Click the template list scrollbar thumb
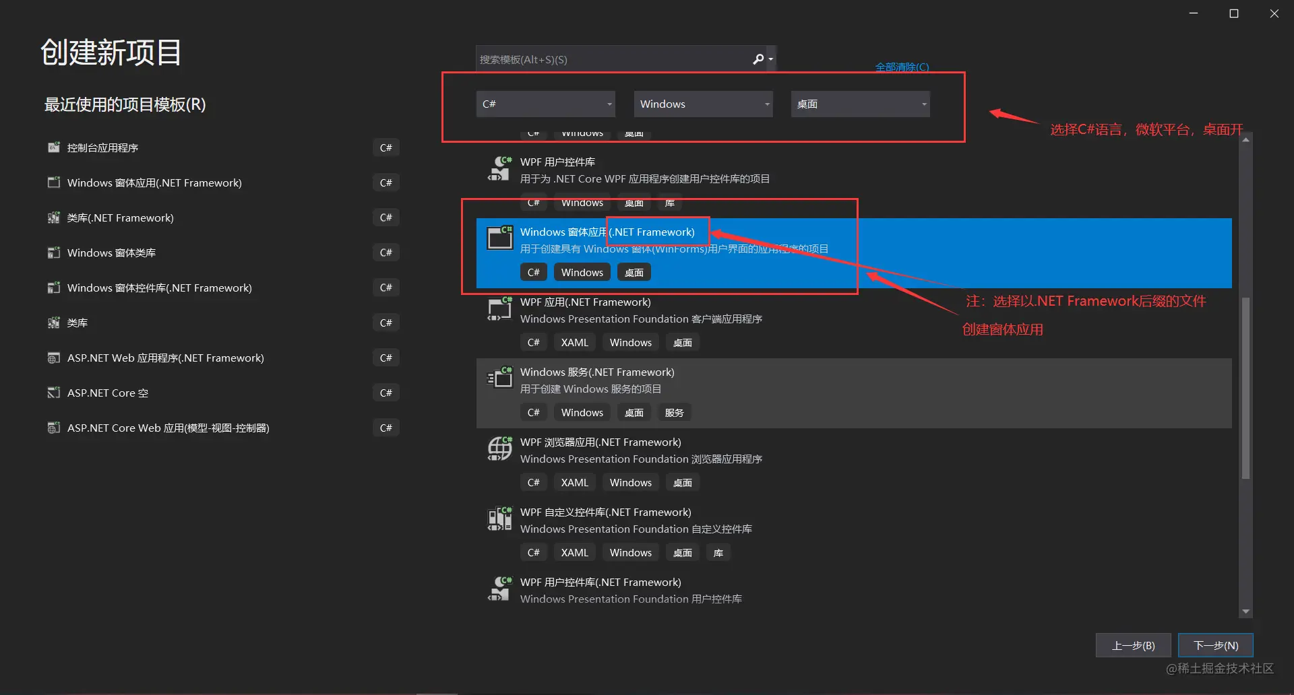The image size is (1294, 695). [x=1245, y=387]
